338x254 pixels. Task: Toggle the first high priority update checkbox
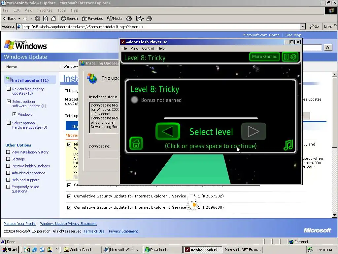pos(69,145)
